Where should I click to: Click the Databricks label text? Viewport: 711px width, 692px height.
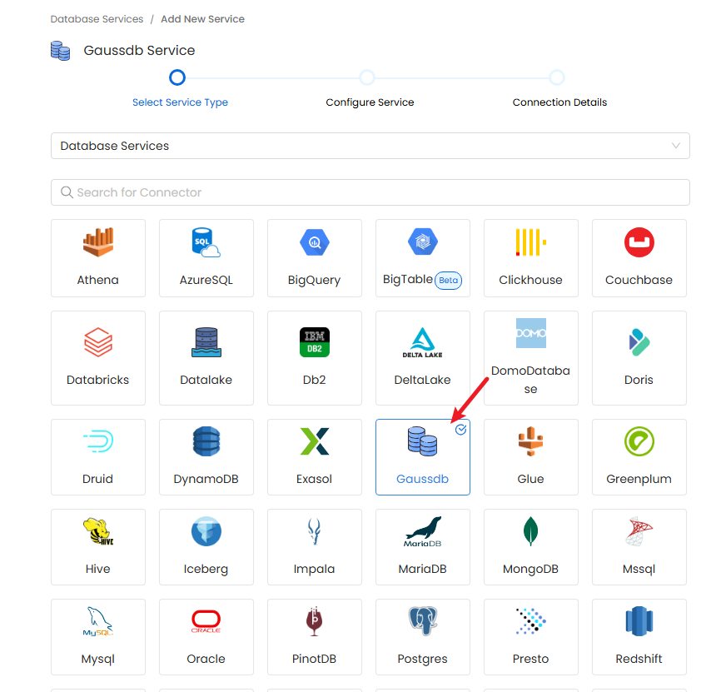[98, 380]
